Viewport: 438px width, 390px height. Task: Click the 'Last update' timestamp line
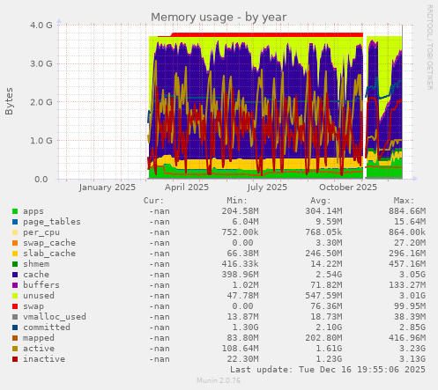[328, 370]
